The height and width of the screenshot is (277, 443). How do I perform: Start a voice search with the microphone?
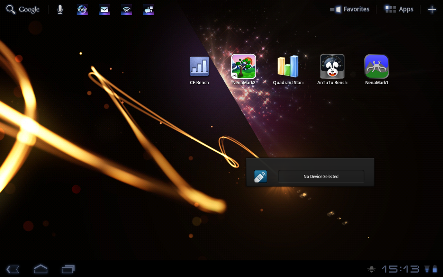pos(60,9)
